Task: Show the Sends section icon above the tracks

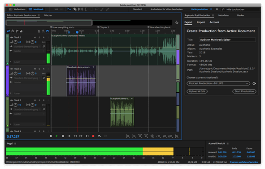Action: tap(17, 31)
